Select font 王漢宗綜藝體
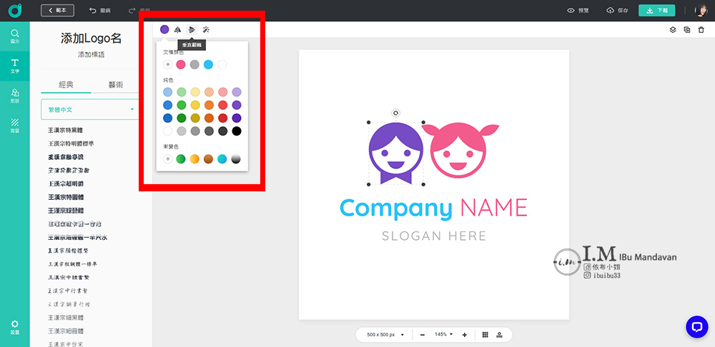Image resolution: width=715 pixels, height=347 pixels. 66,211
